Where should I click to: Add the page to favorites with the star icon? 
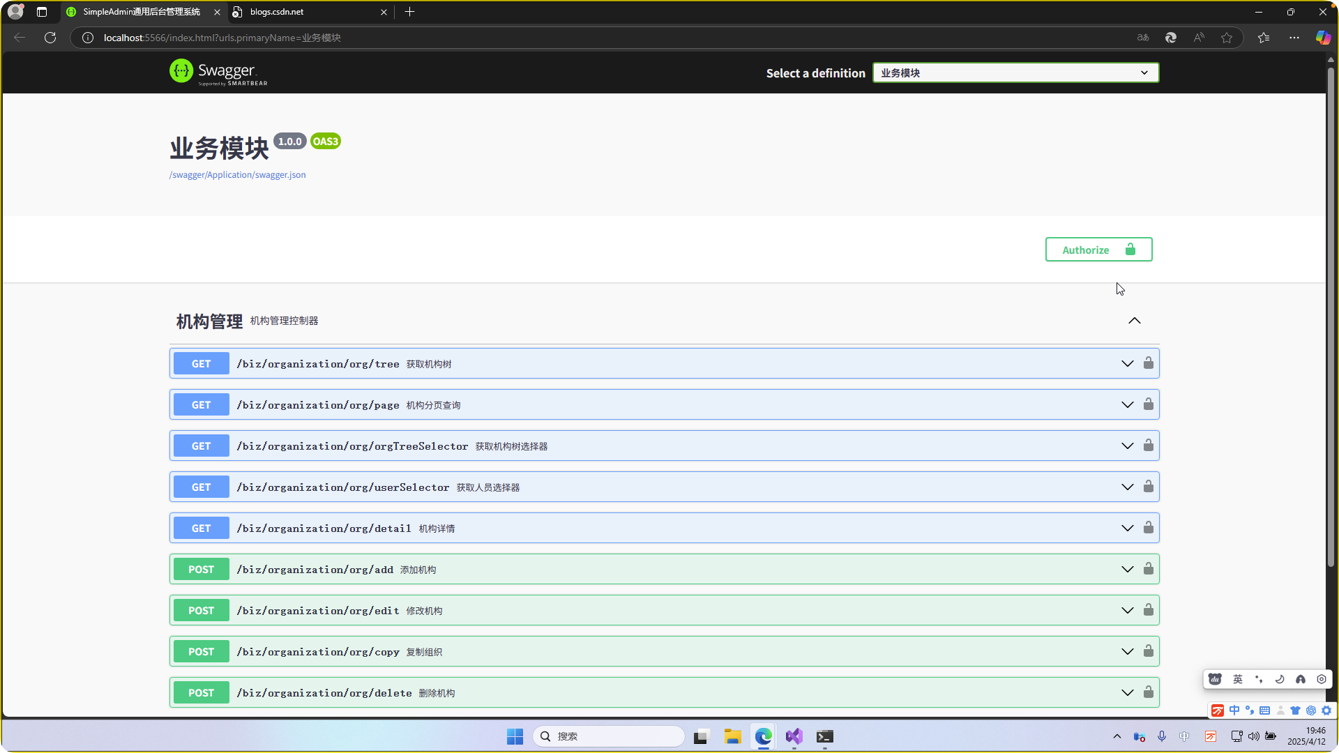tap(1227, 38)
